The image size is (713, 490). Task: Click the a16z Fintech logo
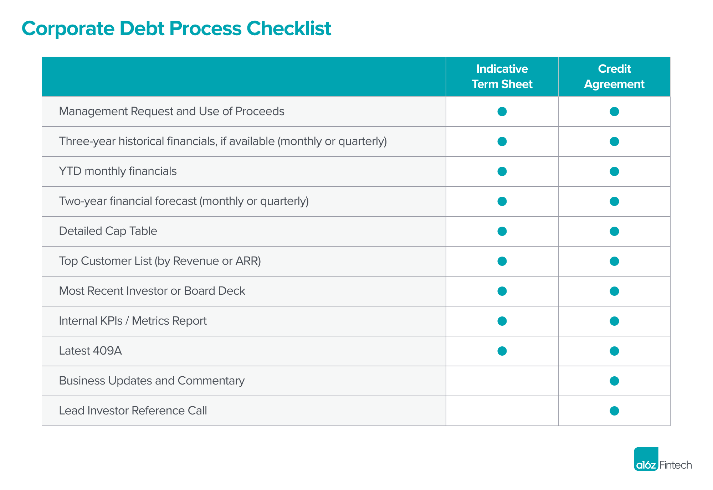pyautogui.click(x=662, y=459)
